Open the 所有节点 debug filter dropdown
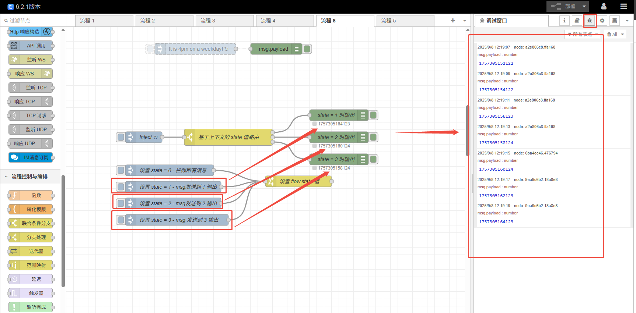The width and height of the screenshot is (636, 313). point(582,34)
